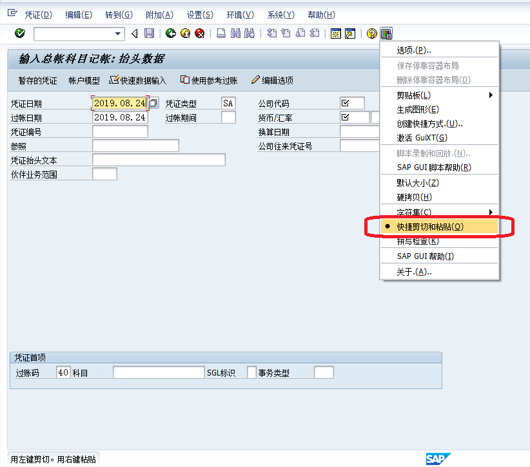
Task: Select 选项.(P).. menu entry
Action: point(439,50)
